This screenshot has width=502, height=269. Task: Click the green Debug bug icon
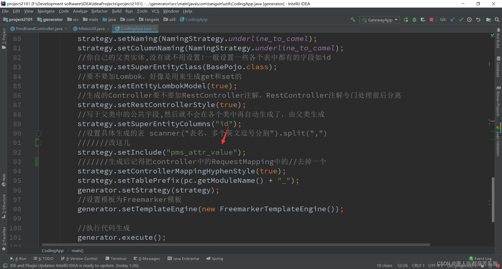414,20
